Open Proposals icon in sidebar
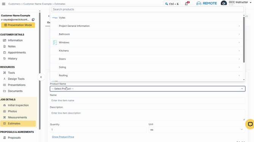This screenshot has height=142, width=254. [x=5, y=137]
